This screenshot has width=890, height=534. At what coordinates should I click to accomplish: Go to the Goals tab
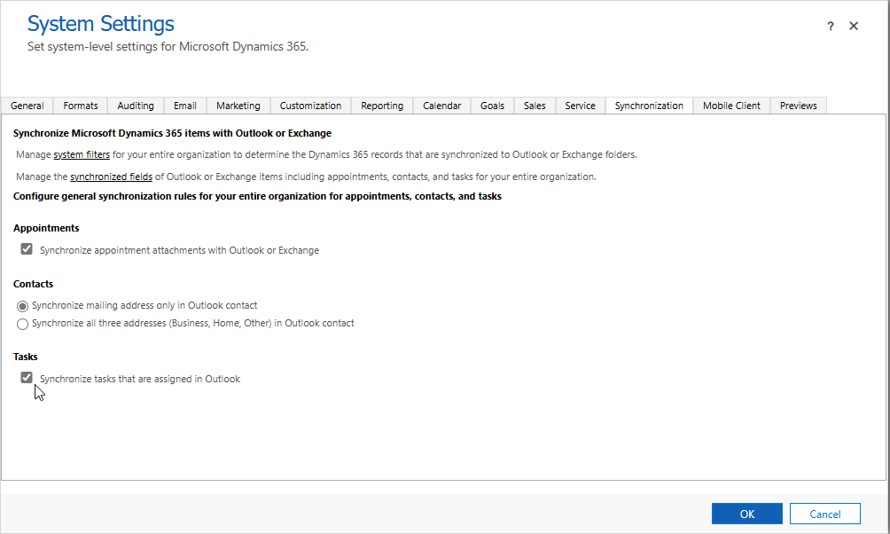click(492, 106)
